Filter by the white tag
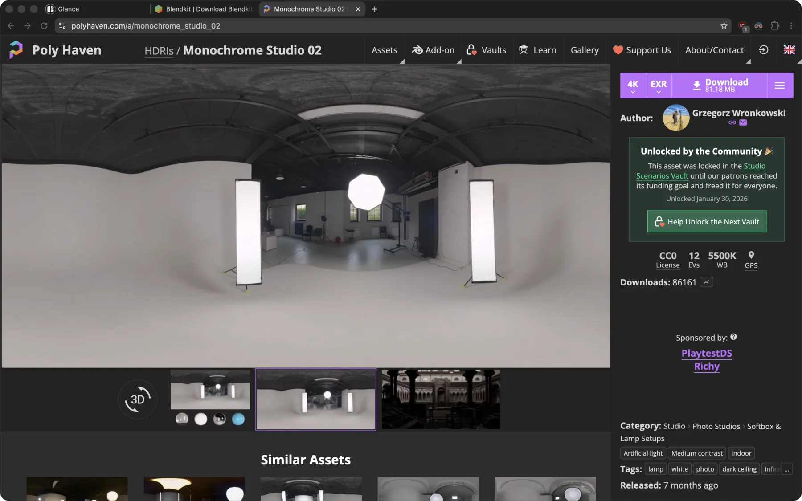 [679, 469]
